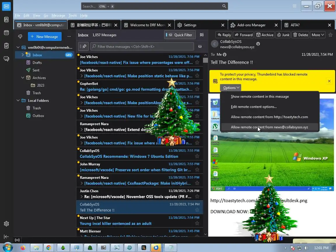Dismiss the remote content notification bar
Image resolution: width=336 pixels, height=252 pixels.
[x=329, y=81]
